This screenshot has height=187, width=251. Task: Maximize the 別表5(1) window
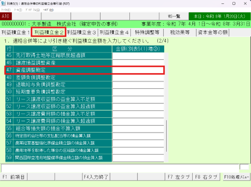(234, 3)
